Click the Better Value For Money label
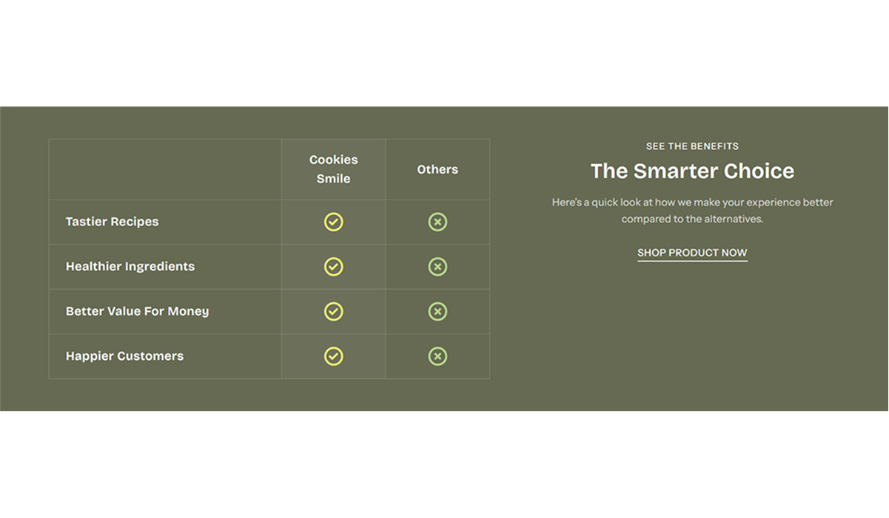 137,311
